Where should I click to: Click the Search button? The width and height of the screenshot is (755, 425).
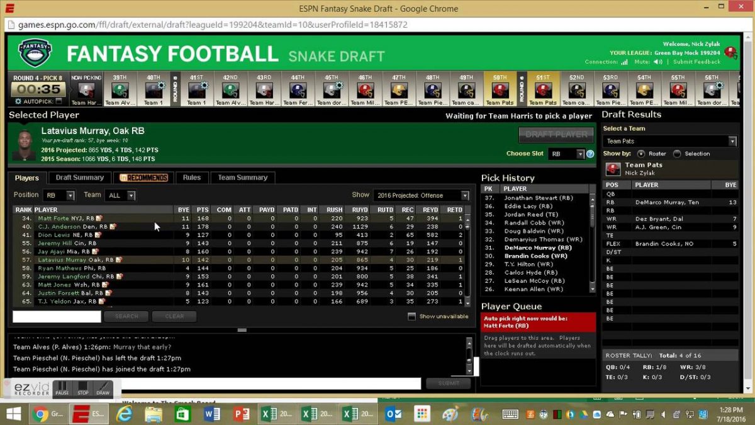click(126, 317)
